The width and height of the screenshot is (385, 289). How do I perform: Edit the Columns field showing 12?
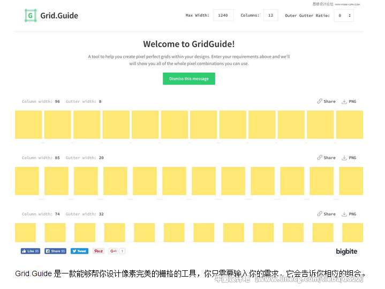tap(270, 15)
